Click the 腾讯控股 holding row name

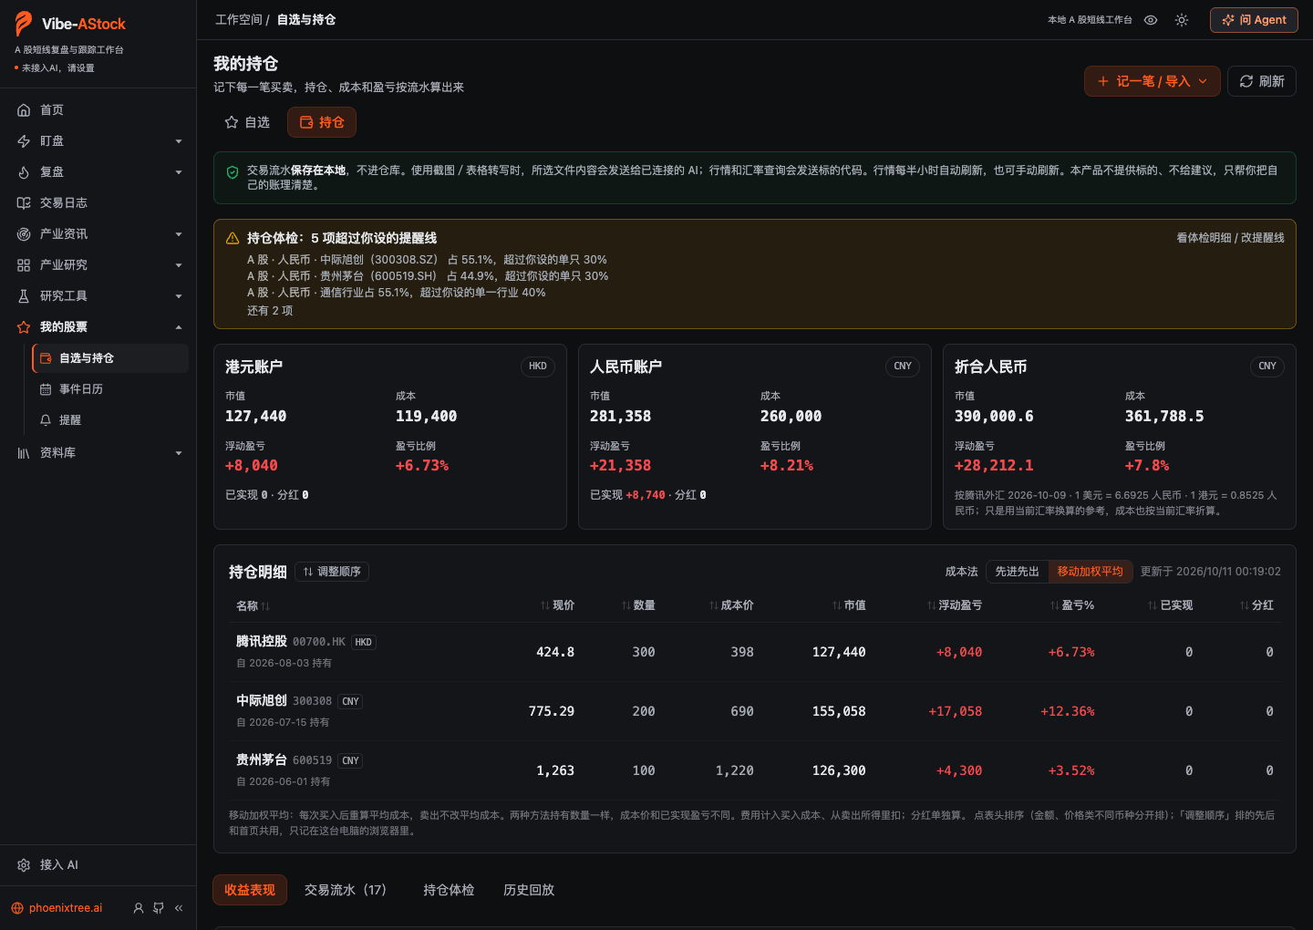[x=262, y=641]
